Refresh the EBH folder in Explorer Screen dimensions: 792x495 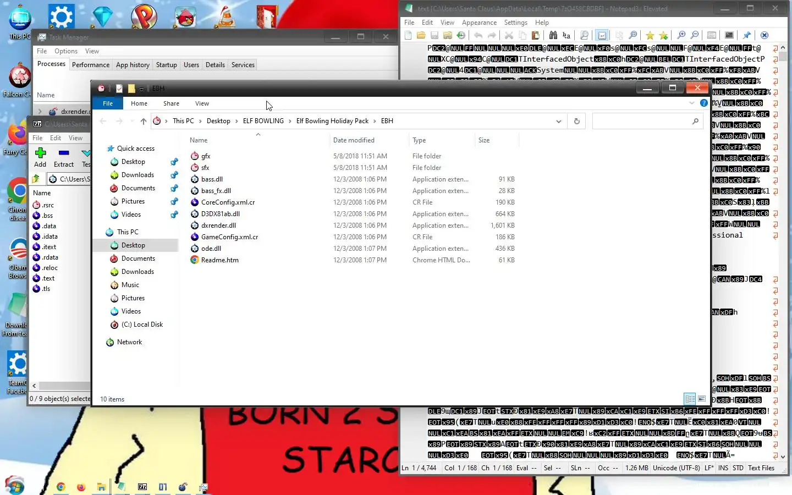point(577,121)
